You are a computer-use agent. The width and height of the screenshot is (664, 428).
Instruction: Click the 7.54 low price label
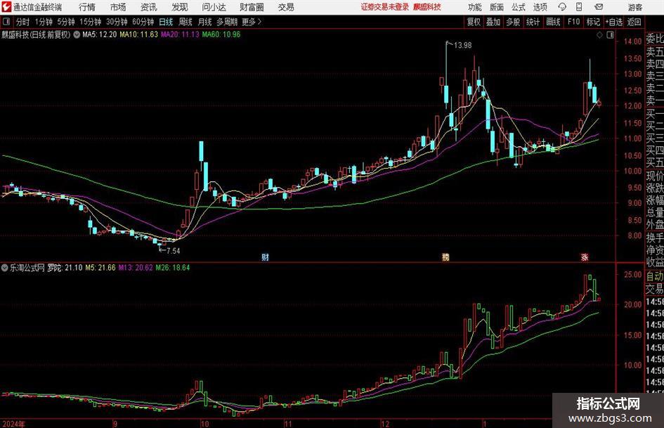tap(173, 251)
